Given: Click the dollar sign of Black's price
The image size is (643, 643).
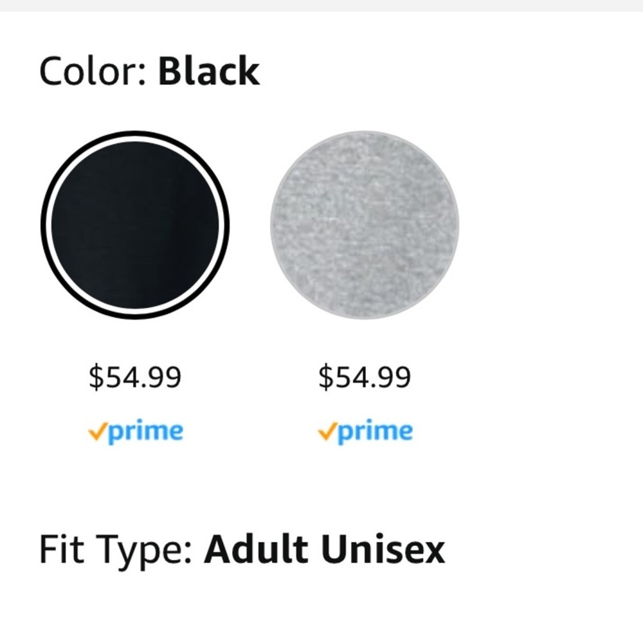Looking at the screenshot, I should click(96, 377).
